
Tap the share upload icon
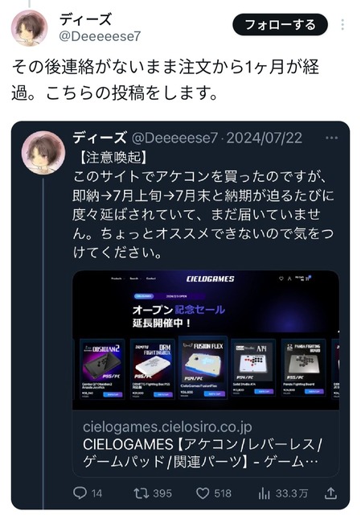pyautogui.click(x=330, y=492)
